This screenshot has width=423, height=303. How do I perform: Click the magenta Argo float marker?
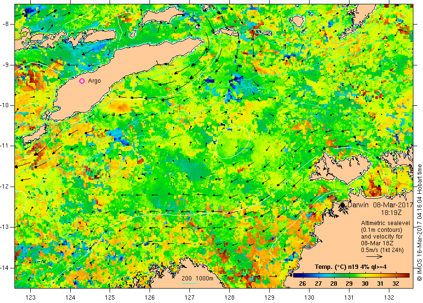point(82,81)
